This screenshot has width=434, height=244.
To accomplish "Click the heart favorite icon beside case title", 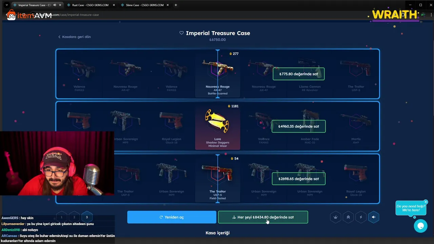I will coord(181,33).
